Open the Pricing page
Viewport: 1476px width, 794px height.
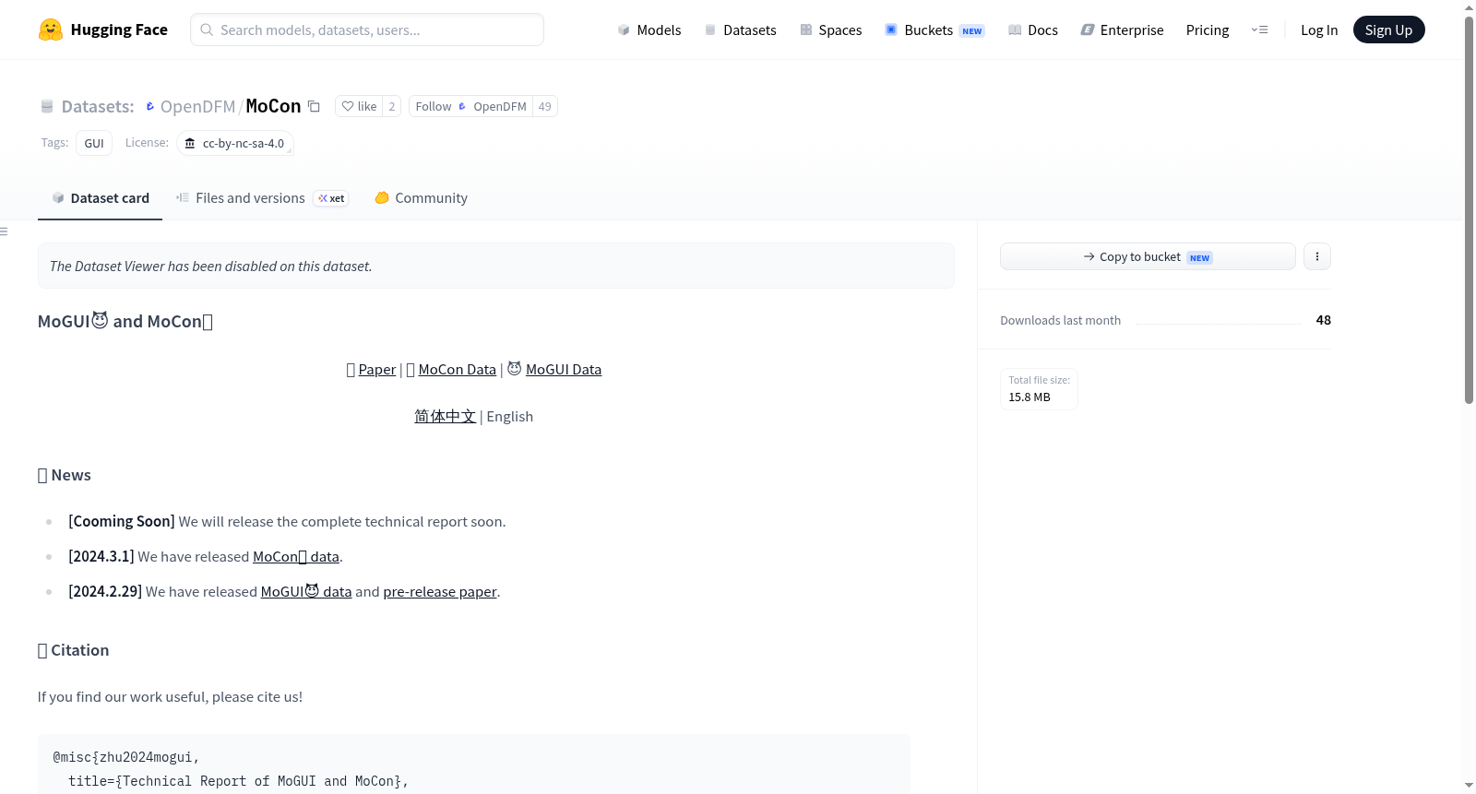pyautogui.click(x=1208, y=30)
